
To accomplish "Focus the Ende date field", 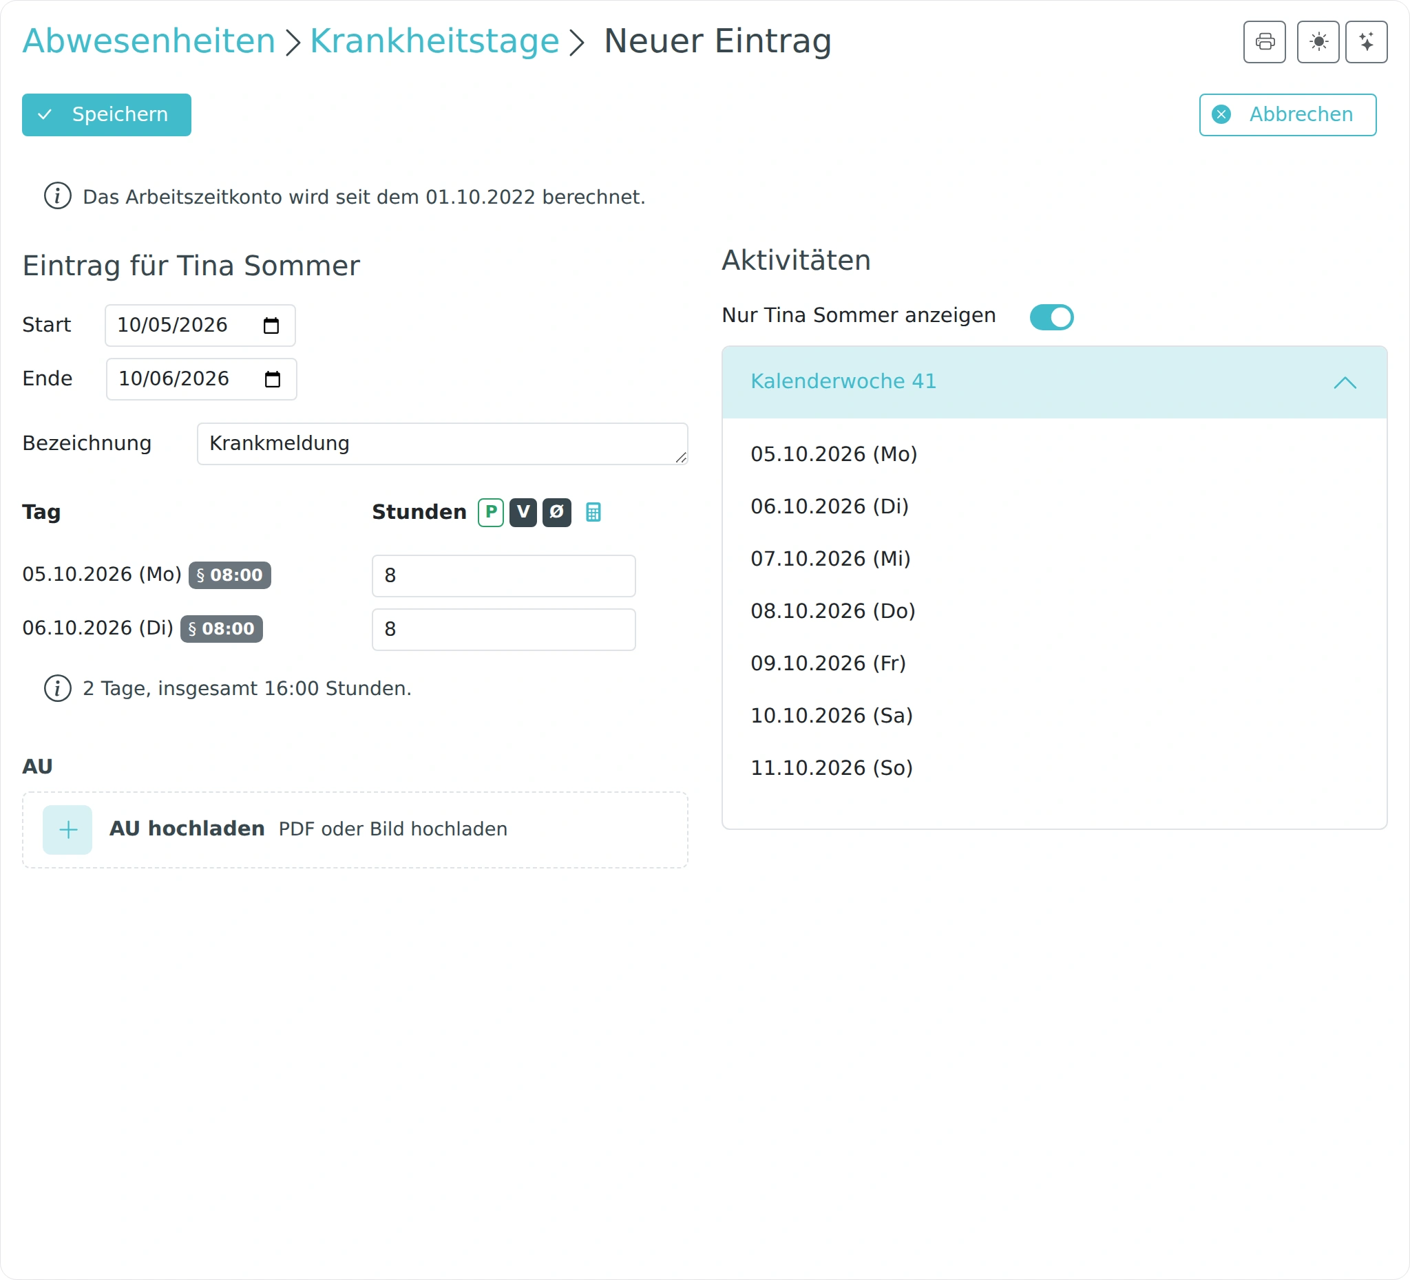I will tap(202, 379).
